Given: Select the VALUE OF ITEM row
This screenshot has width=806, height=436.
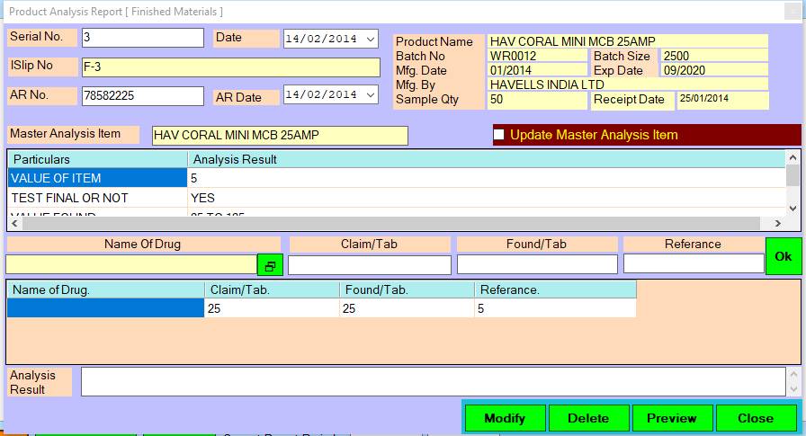Looking at the screenshot, I should pos(97,178).
